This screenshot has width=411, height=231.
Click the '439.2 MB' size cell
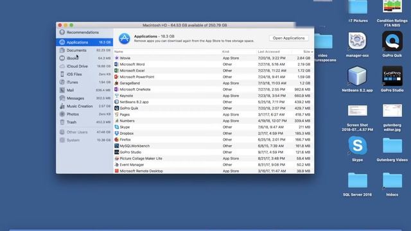coord(302,102)
